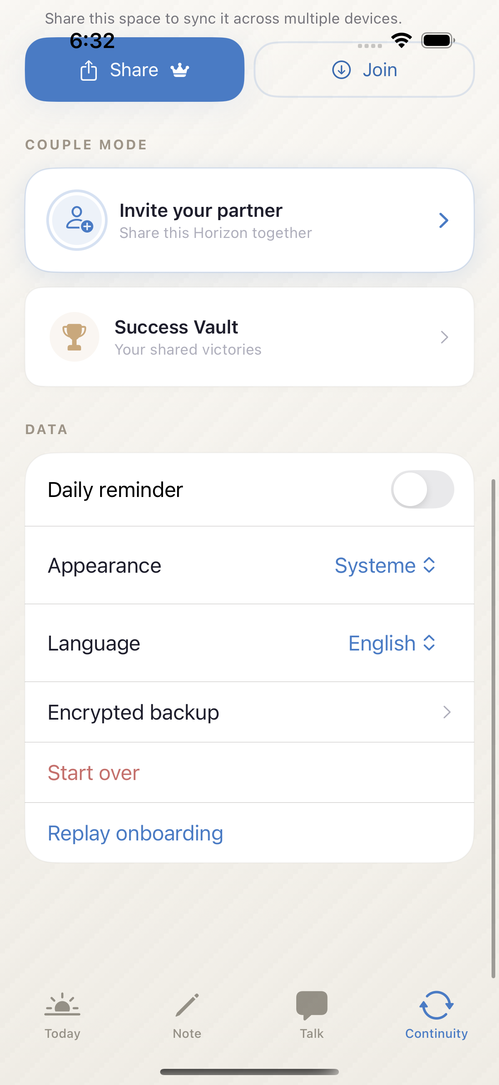Click the vertical scrollbar indicator

click(x=493, y=728)
